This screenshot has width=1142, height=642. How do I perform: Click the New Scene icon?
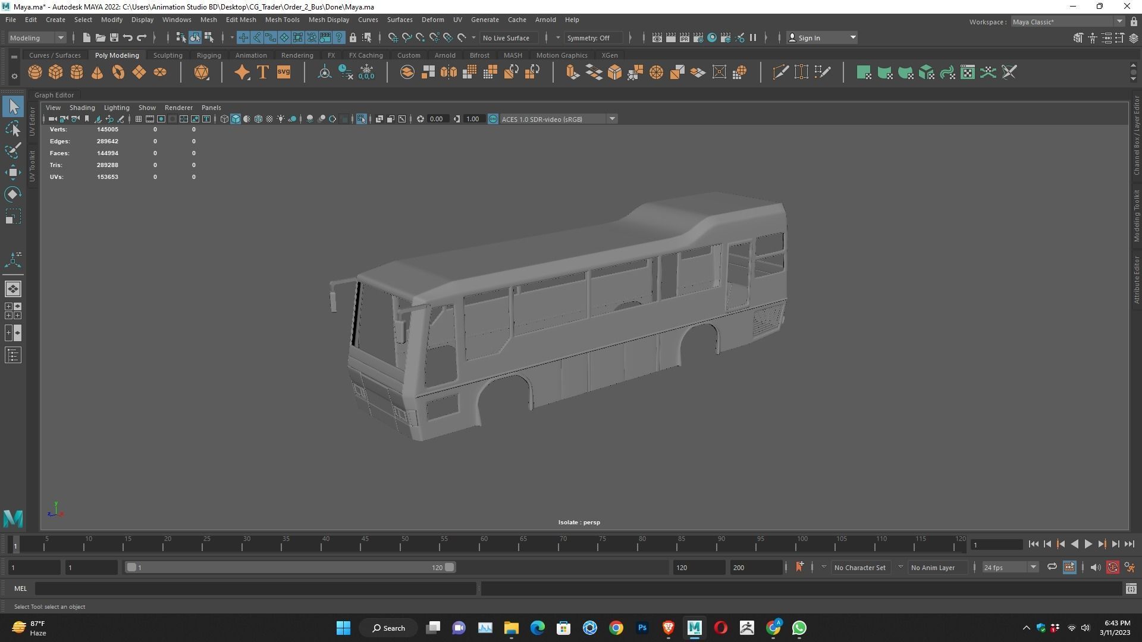click(86, 37)
